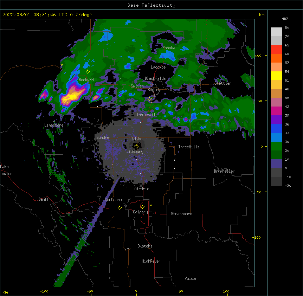Click the 0 tick on bottom km axis
The width and height of the screenshot is (303, 296).
[x=136, y=291]
